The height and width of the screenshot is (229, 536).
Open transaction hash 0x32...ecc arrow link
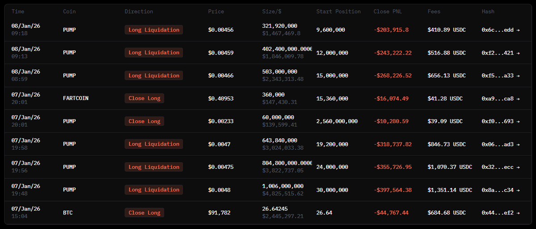click(x=500, y=167)
